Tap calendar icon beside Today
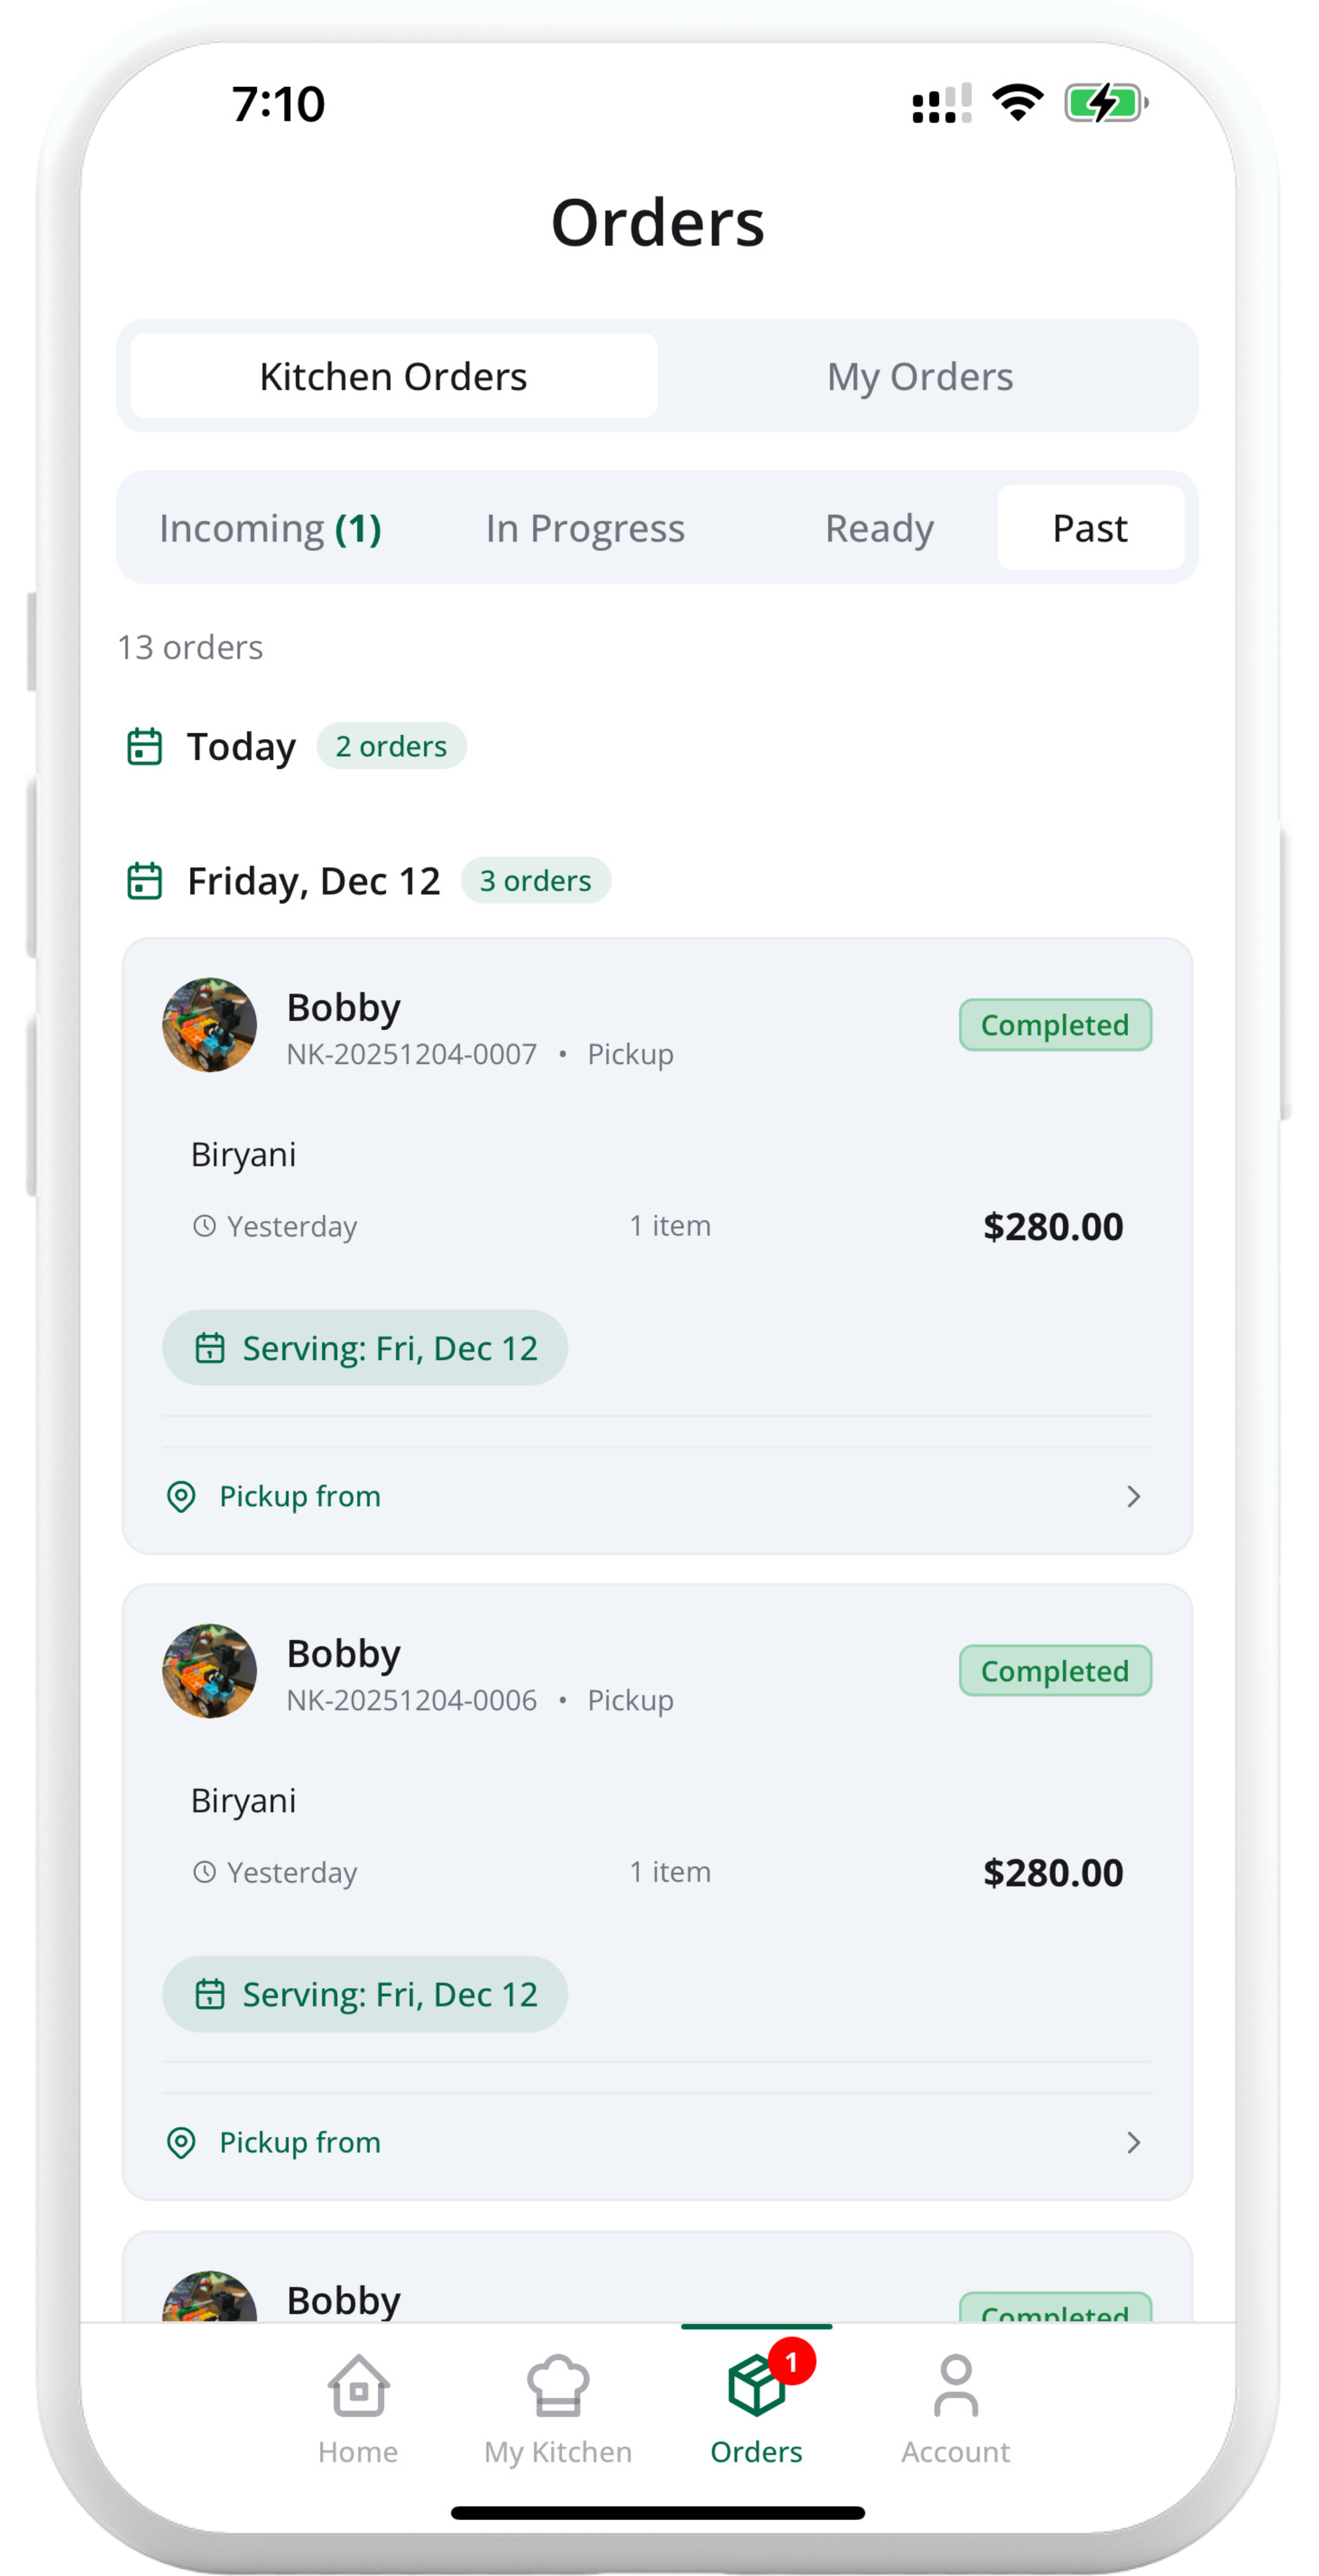 (144, 747)
